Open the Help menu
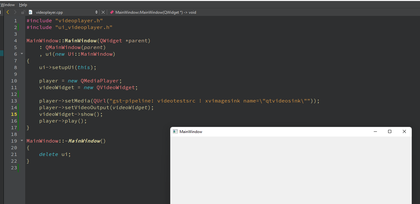This screenshot has width=420, height=204. pyautogui.click(x=23, y=5)
